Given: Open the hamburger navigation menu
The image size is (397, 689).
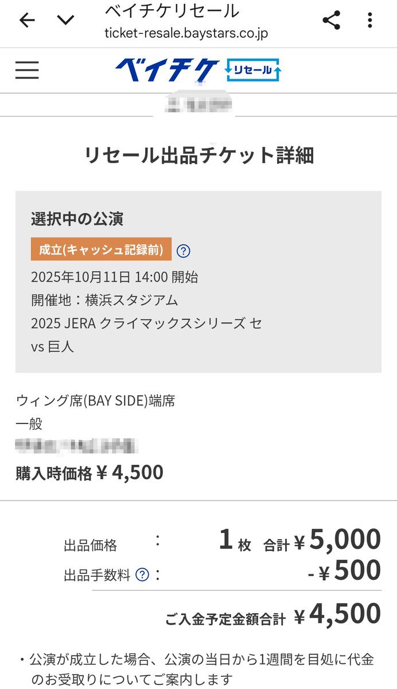Looking at the screenshot, I should 27,70.
